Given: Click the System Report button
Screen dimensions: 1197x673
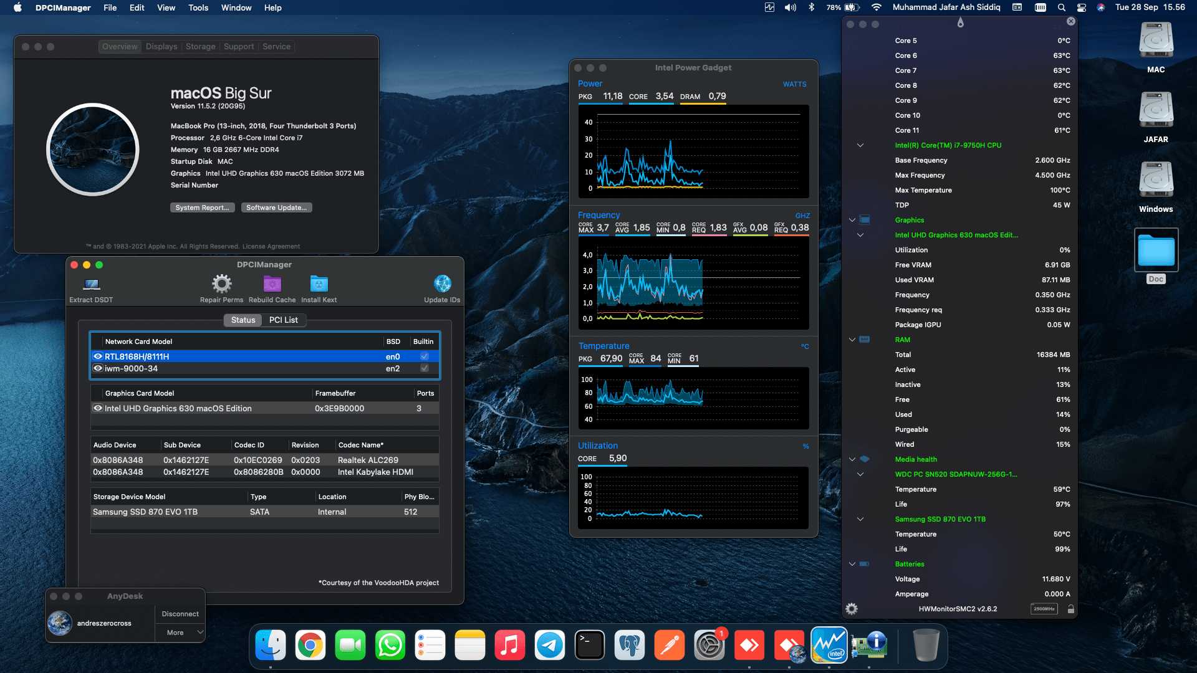Looking at the screenshot, I should (203, 208).
